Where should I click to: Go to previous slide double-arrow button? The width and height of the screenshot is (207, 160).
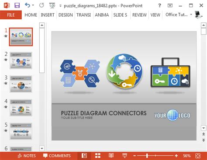[x=204, y=134]
